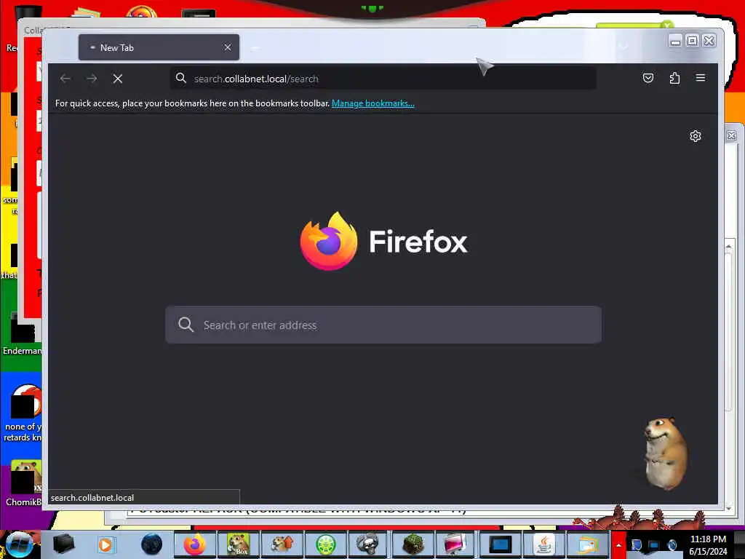
Task: Click the Manage bookmarks link
Action: 373,103
